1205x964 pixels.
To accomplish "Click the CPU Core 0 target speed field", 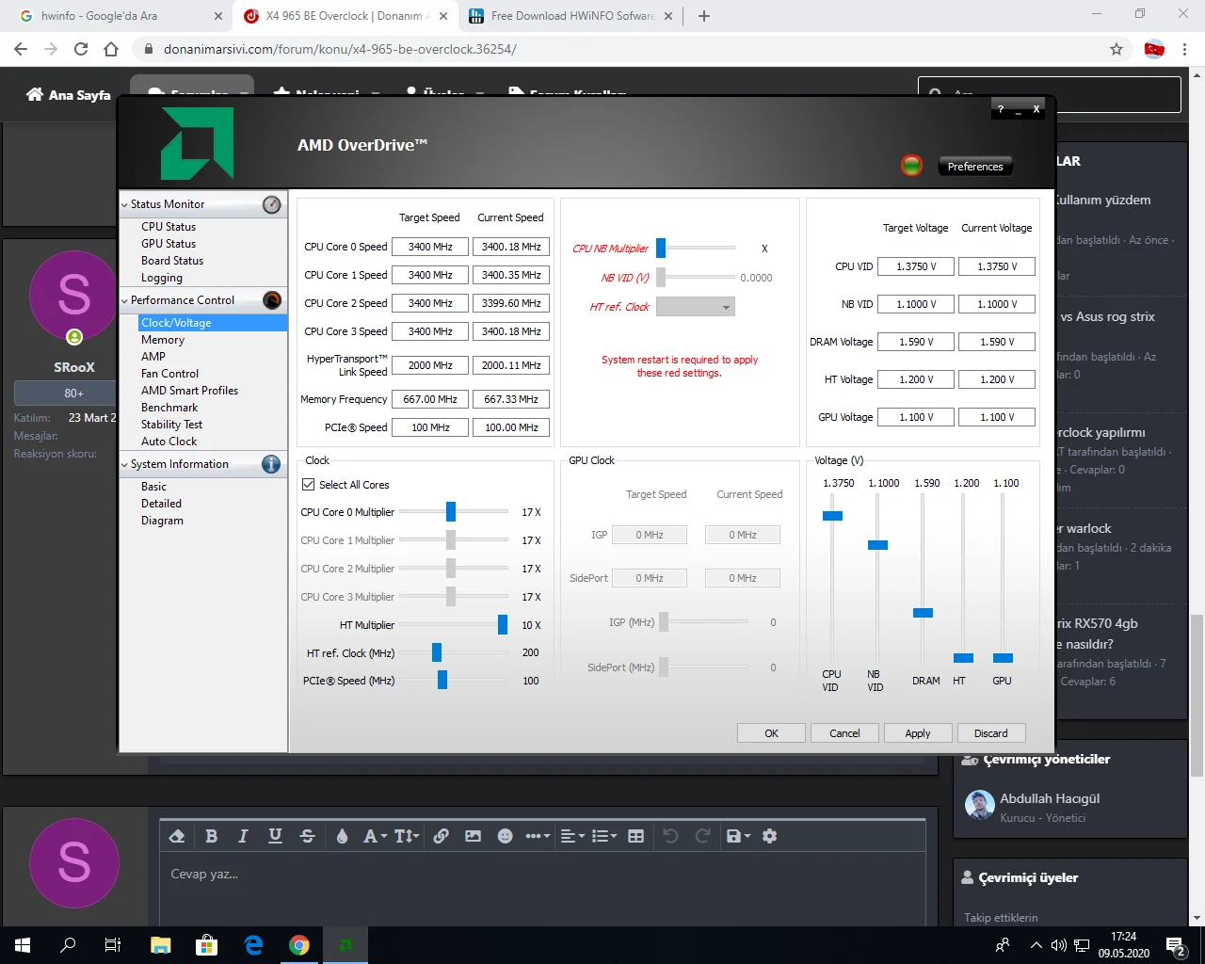I will 430,247.
